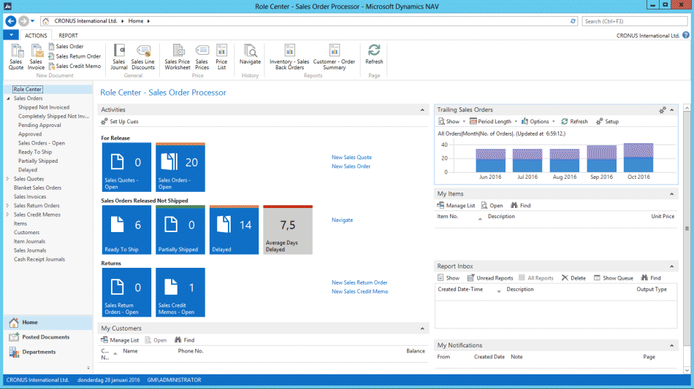Expand the Sales Return Orders tree node
Image resolution: width=694 pixels, height=389 pixels.
pos(8,206)
